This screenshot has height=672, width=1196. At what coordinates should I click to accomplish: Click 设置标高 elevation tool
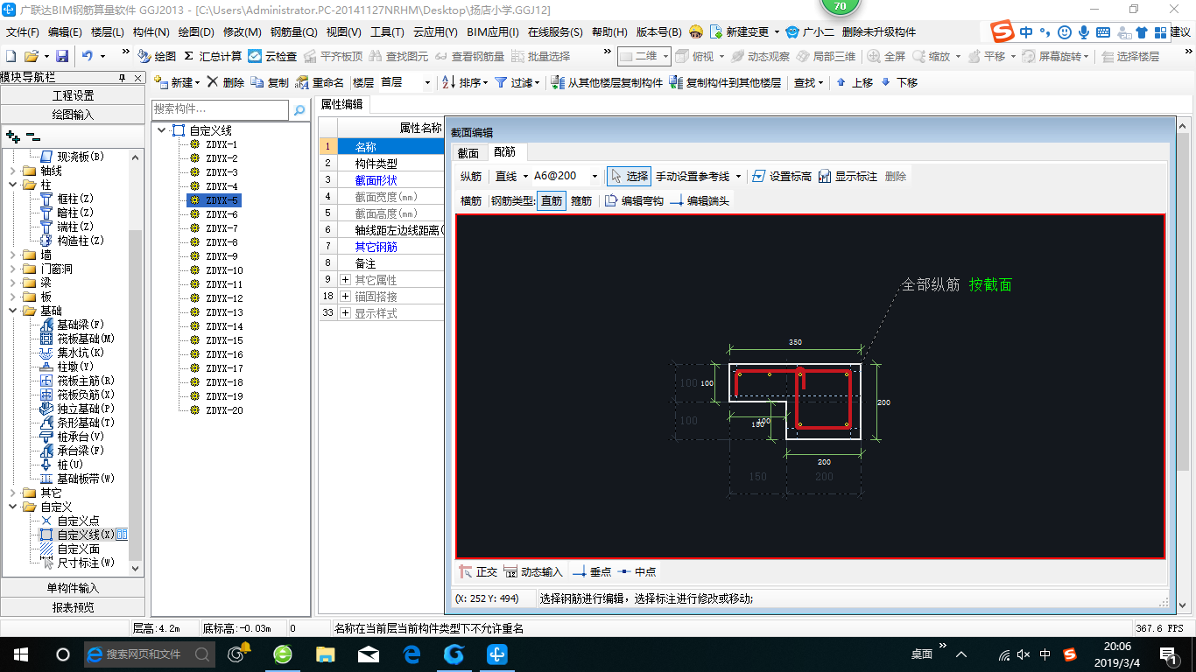(782, 176)
